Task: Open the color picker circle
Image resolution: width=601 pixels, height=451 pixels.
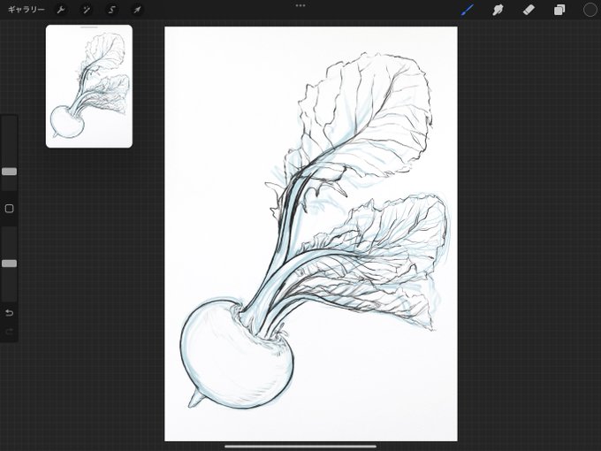Action: pyautogui.click(x=590, y=10)
